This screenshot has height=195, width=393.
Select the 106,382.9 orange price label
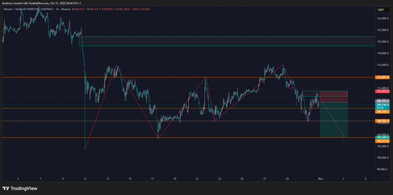(382, 121)
